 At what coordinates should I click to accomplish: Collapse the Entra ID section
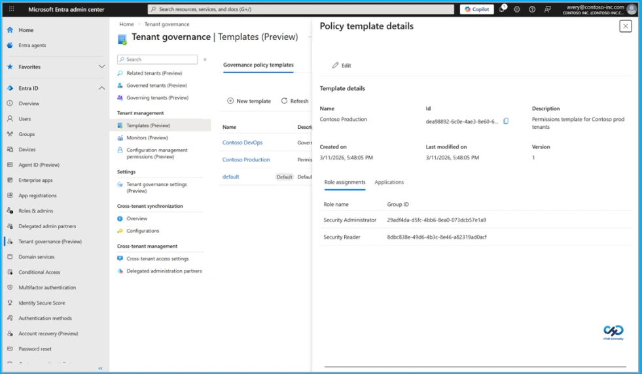click(x=101, y=88)
